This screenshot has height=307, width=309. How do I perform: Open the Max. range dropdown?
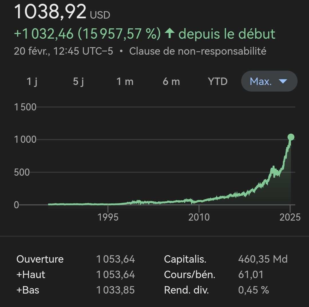[x=269, y=81]
